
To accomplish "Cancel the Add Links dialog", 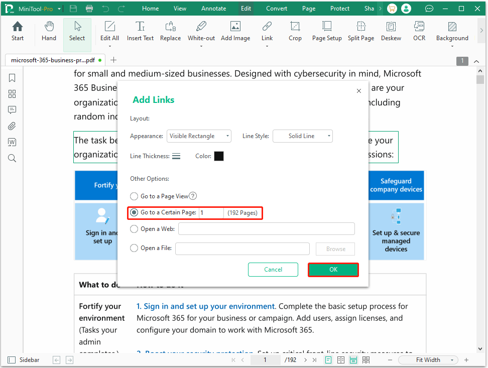I will 273,270.
